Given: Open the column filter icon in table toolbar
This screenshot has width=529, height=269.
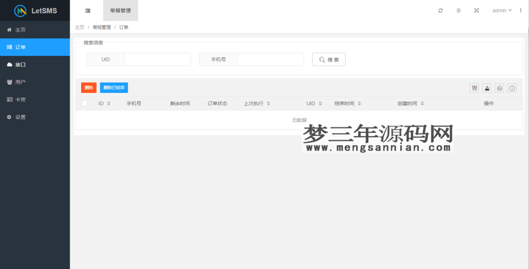Looking at the screenshot, I should pos(474,88).
